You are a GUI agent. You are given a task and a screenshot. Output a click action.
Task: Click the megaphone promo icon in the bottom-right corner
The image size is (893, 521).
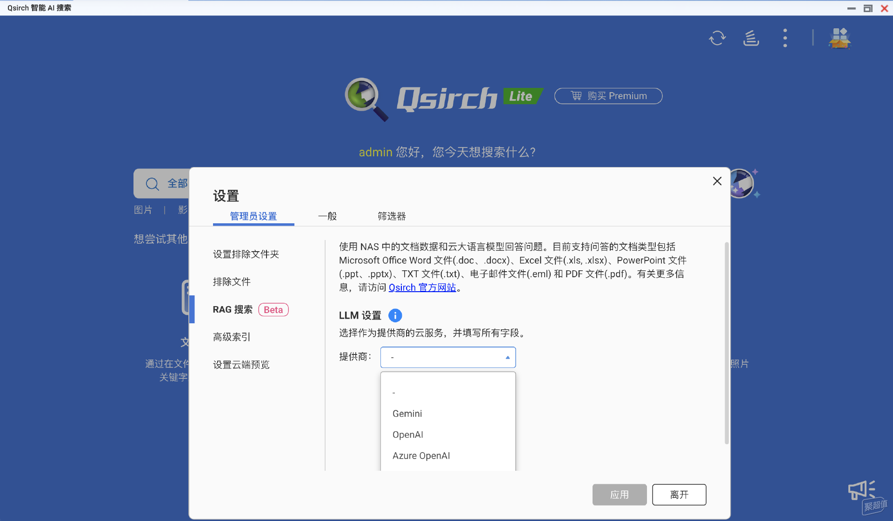click(x=862, y=490)
